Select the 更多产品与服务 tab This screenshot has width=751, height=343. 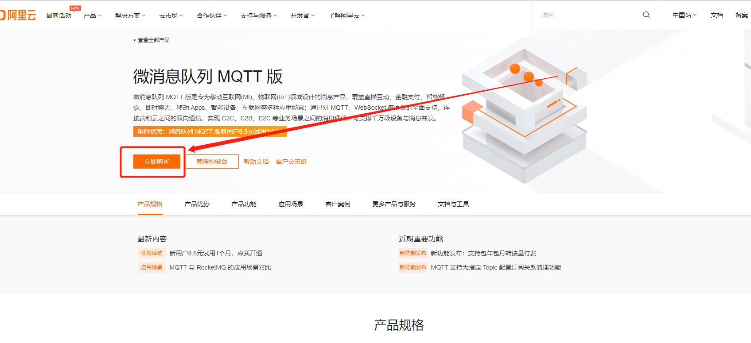click(x=394, y=204)
